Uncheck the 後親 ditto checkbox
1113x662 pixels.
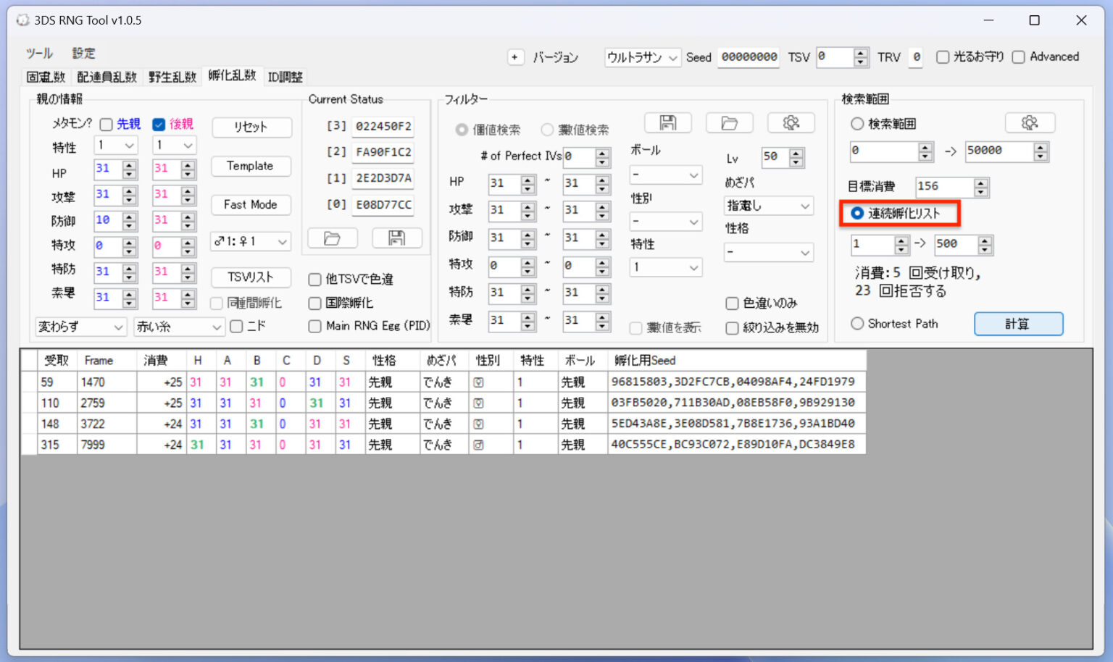(x=159, y=125)
